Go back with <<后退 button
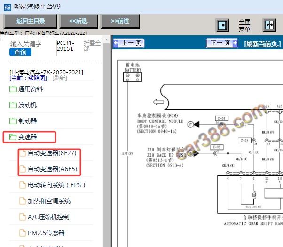This screenshot has height=247, width=283. tap(79, 21)
